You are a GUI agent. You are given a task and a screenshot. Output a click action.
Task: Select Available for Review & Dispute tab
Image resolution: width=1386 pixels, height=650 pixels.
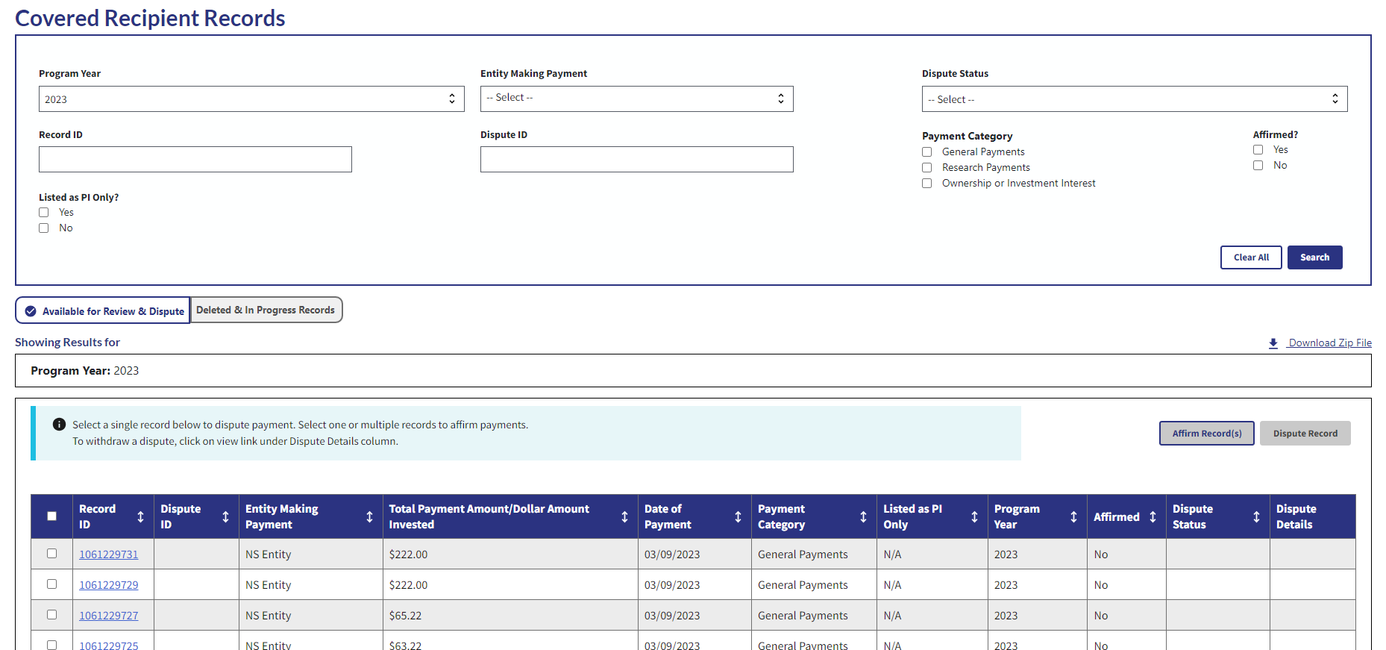104,311
